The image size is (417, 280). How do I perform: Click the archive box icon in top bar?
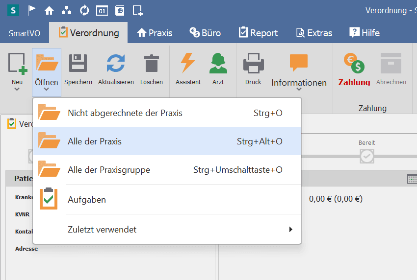coord(120,11)
